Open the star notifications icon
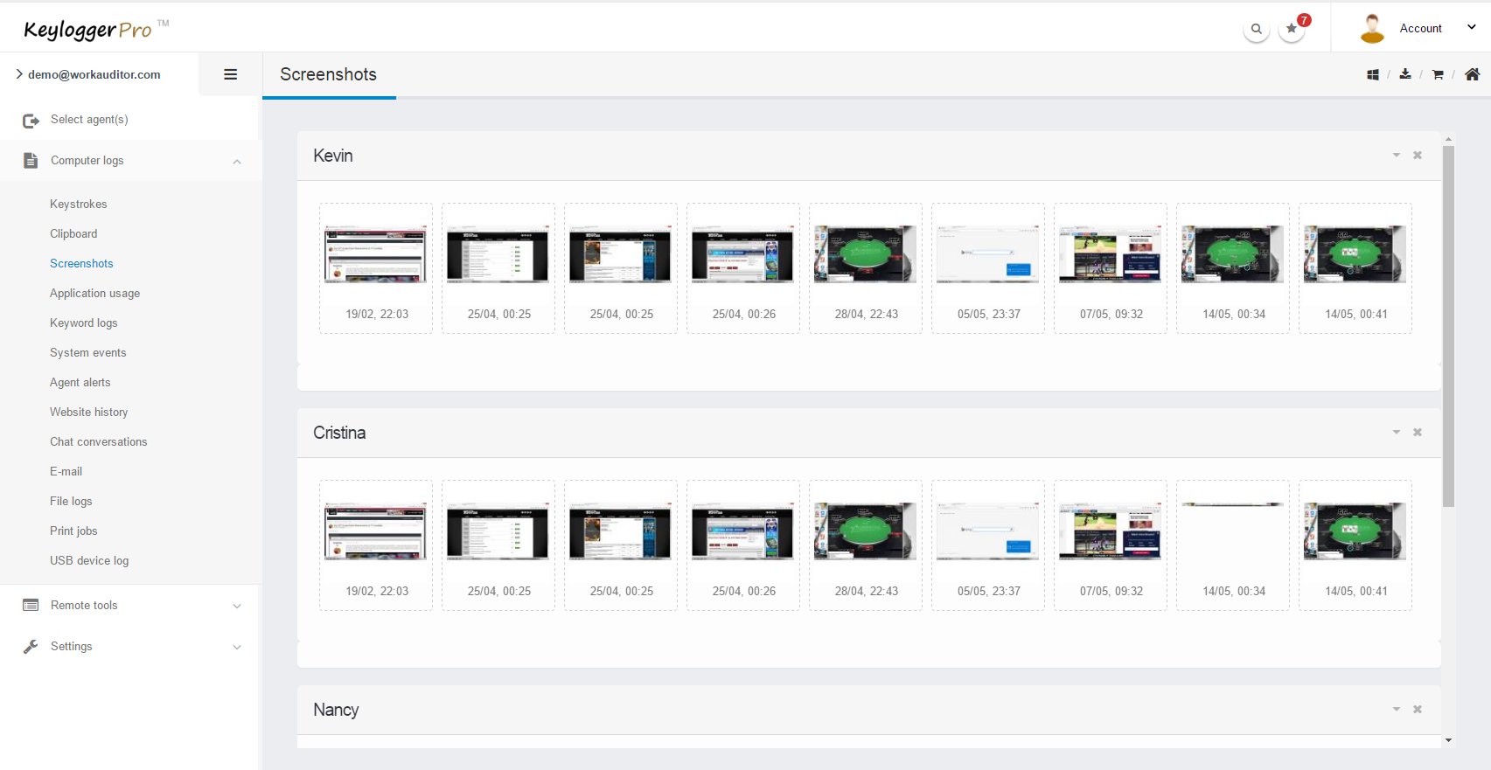The width and height of the screenshot is (1491, 770). click(1292, 29)
